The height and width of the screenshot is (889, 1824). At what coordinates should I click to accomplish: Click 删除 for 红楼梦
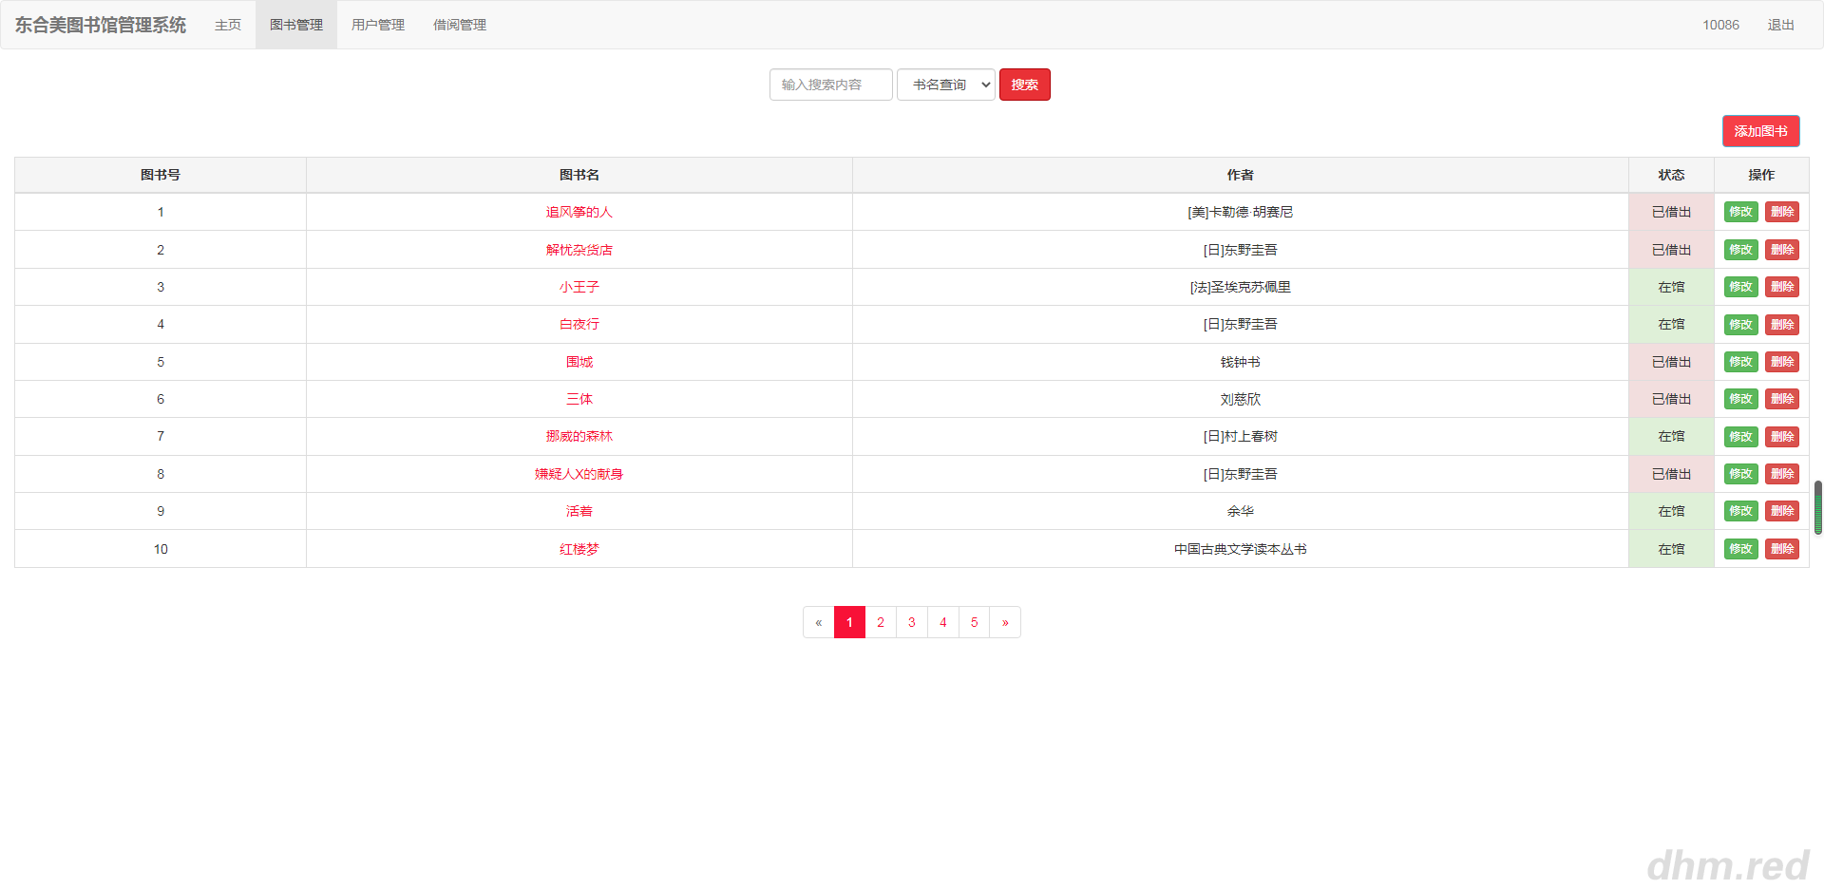click(x=1782, y=549)
